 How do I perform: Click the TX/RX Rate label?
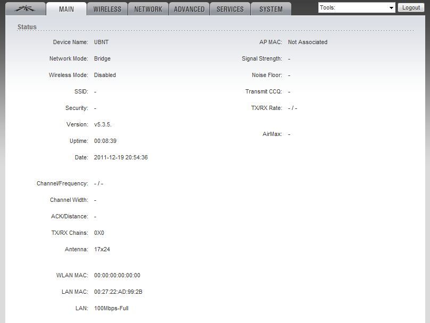coord(266,108)
